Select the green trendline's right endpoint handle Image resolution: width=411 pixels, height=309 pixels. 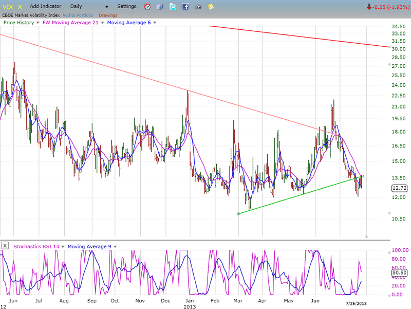(x=363, y=176)
